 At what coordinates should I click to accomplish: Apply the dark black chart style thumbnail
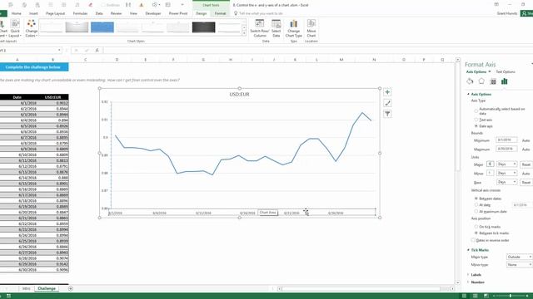pos(203,27)
